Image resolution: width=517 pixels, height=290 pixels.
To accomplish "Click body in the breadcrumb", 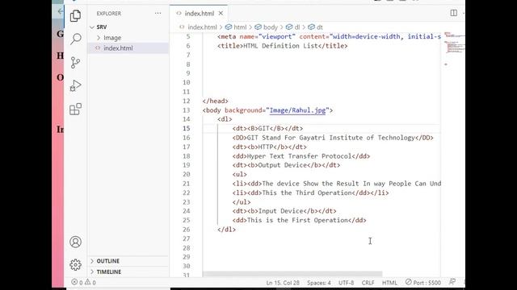I will point(271,27).
